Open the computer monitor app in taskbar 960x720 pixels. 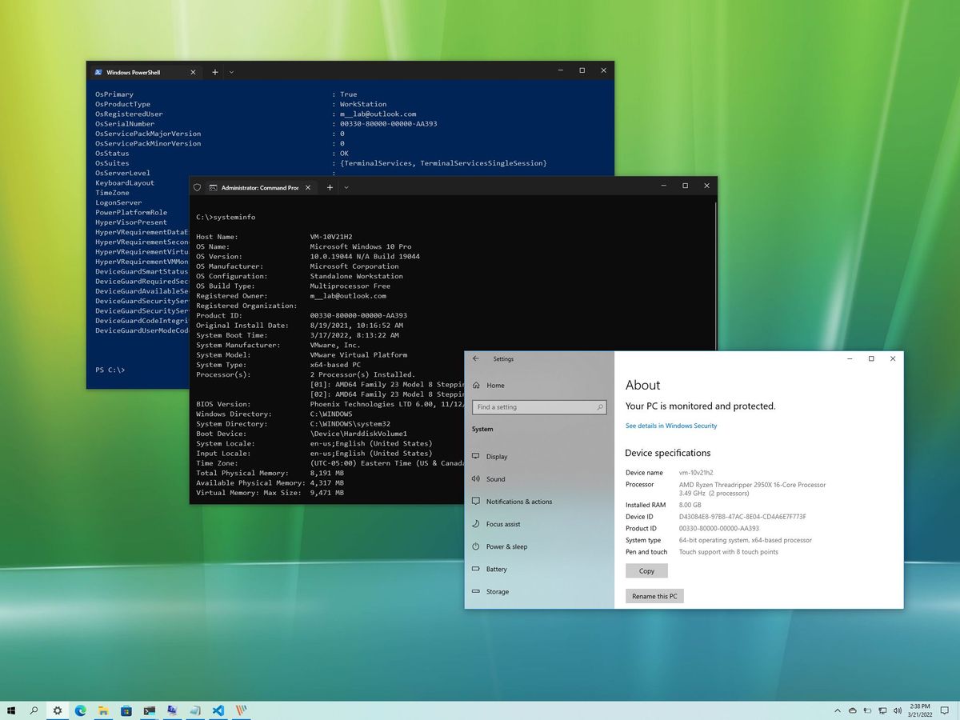(x=172, y=710)
